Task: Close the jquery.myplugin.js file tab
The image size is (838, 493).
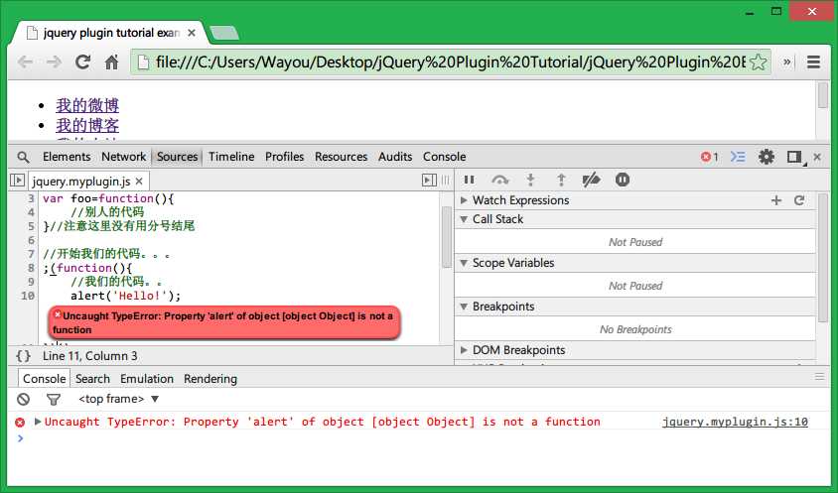Action: tap(139, 182)
